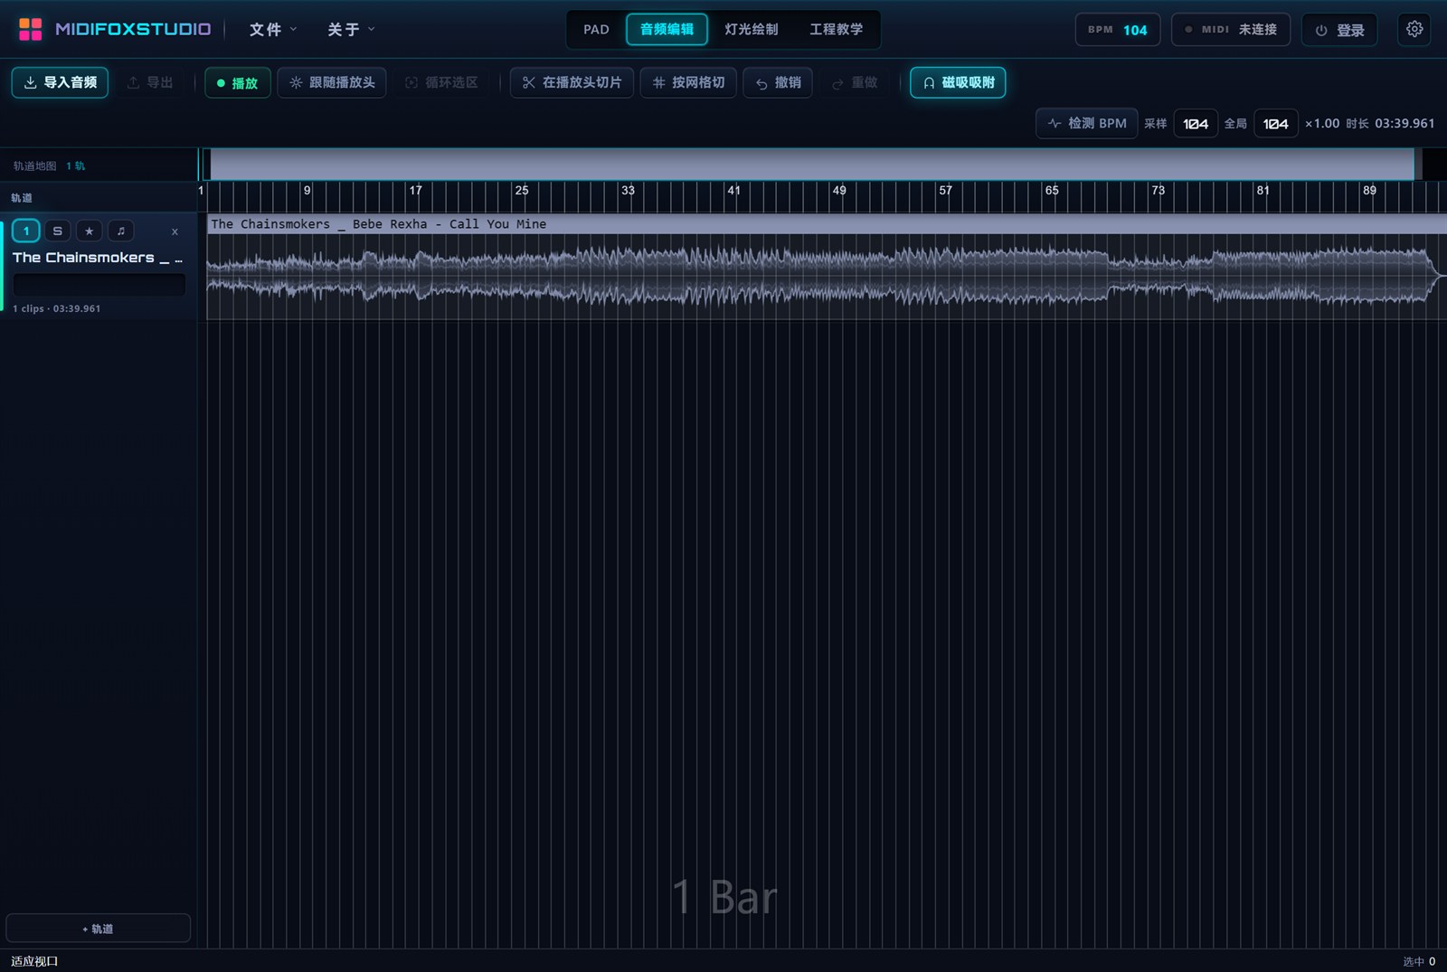Click the 登录 login button

click(1339, 30)
